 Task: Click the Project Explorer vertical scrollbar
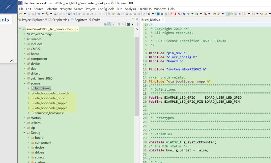click(x=137, y=76)
